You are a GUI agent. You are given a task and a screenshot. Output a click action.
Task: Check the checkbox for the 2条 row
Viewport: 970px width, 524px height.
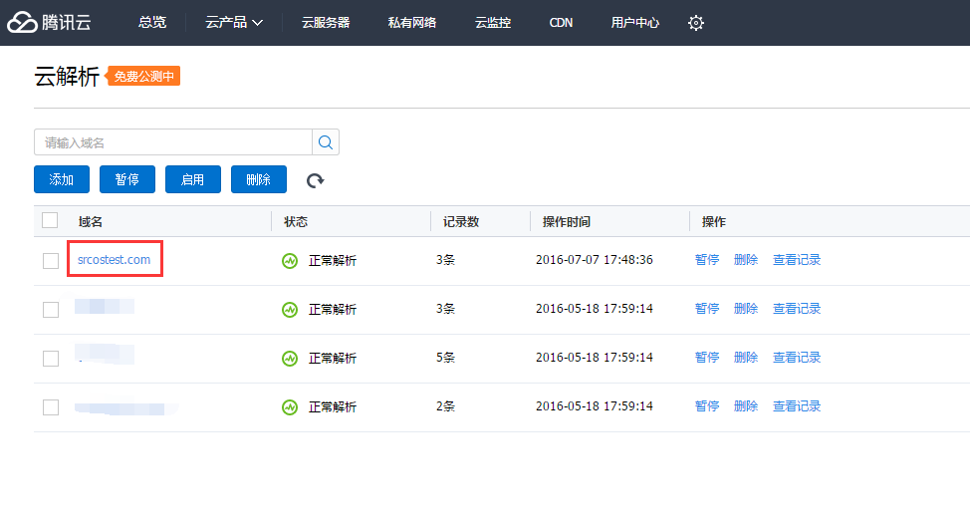[51, 407]
